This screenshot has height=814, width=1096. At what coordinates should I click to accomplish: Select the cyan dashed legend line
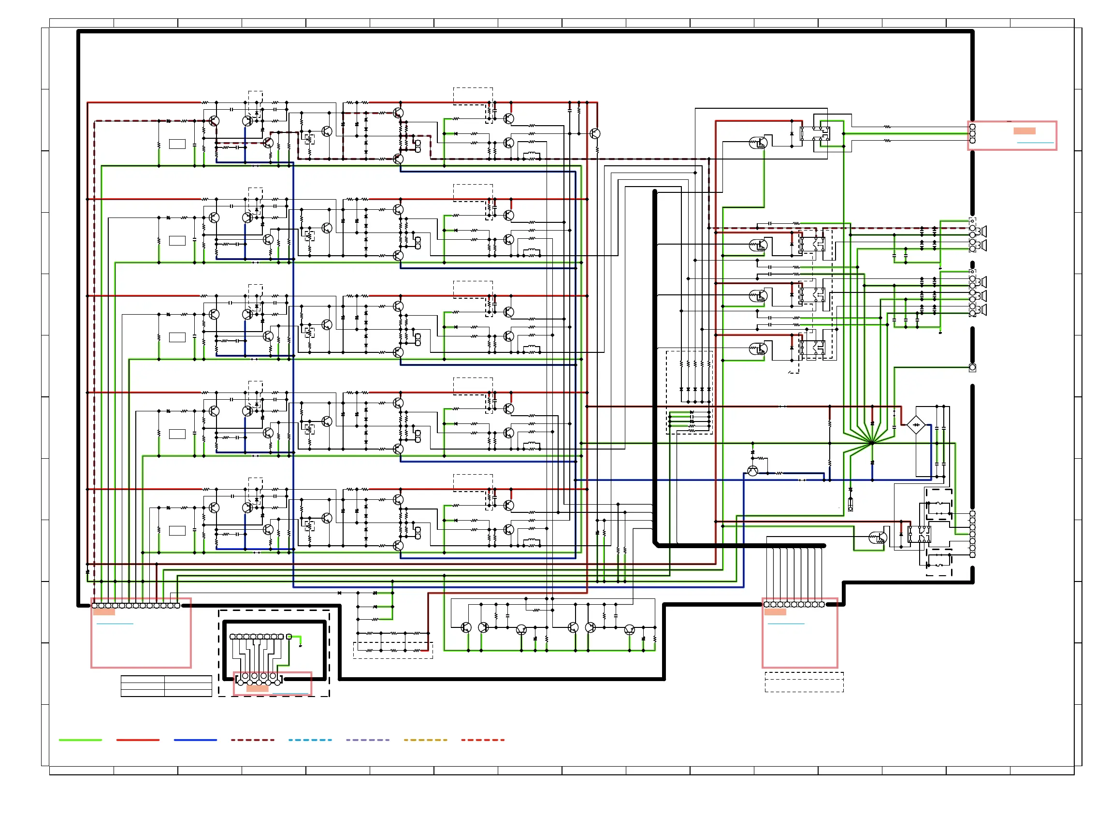310,740
